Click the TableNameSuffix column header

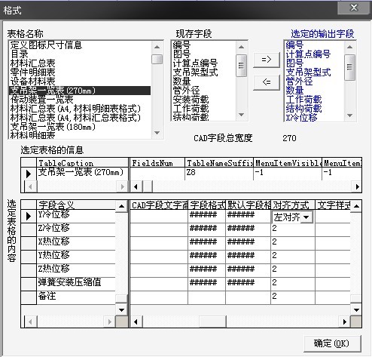(219, 163)
